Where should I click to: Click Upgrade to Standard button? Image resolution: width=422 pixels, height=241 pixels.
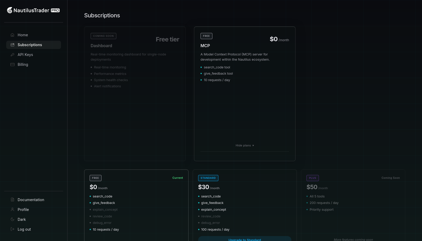[x=245, y=239]
